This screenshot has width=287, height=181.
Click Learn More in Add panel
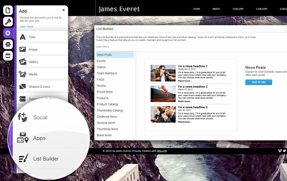(26, 26)
